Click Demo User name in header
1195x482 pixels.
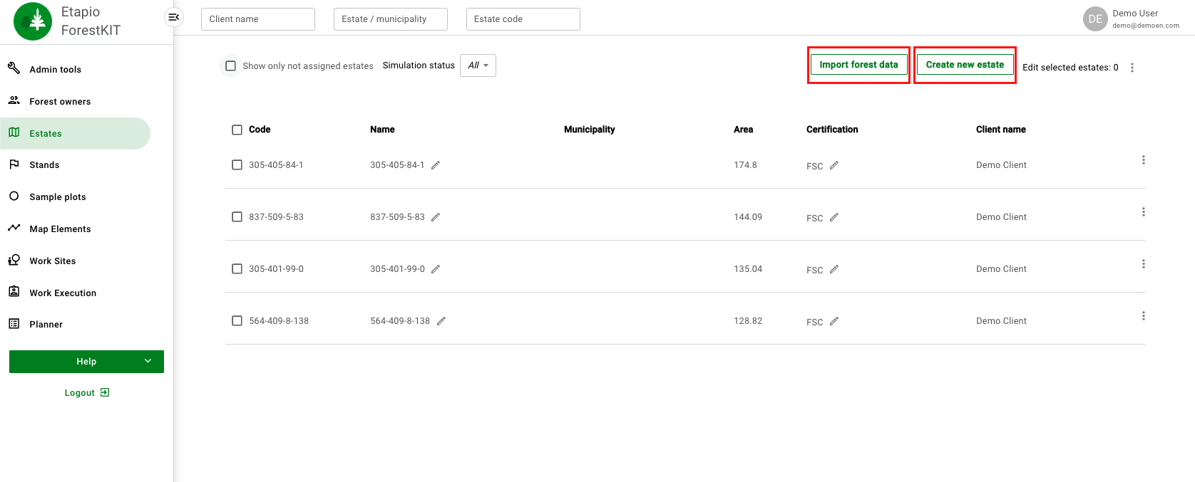coord(1135,14)
